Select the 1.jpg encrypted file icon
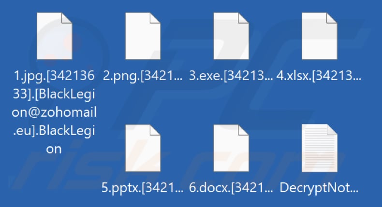The image size is (382, 207). [55, 36]
